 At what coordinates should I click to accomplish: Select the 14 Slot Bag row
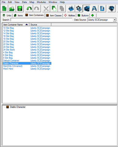coord(27,33)
